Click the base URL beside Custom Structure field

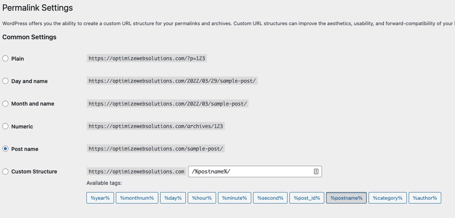pos(136,172)
